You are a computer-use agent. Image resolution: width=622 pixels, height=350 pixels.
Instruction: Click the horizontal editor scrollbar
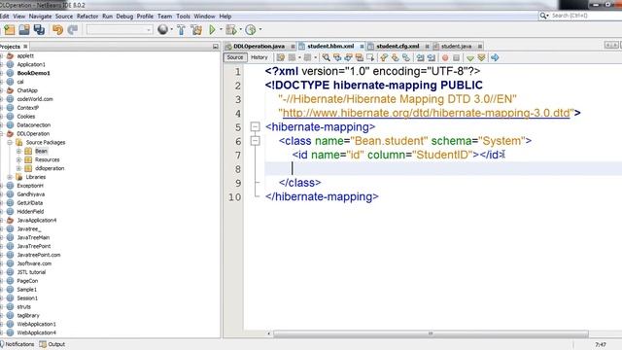coord(431,333)
